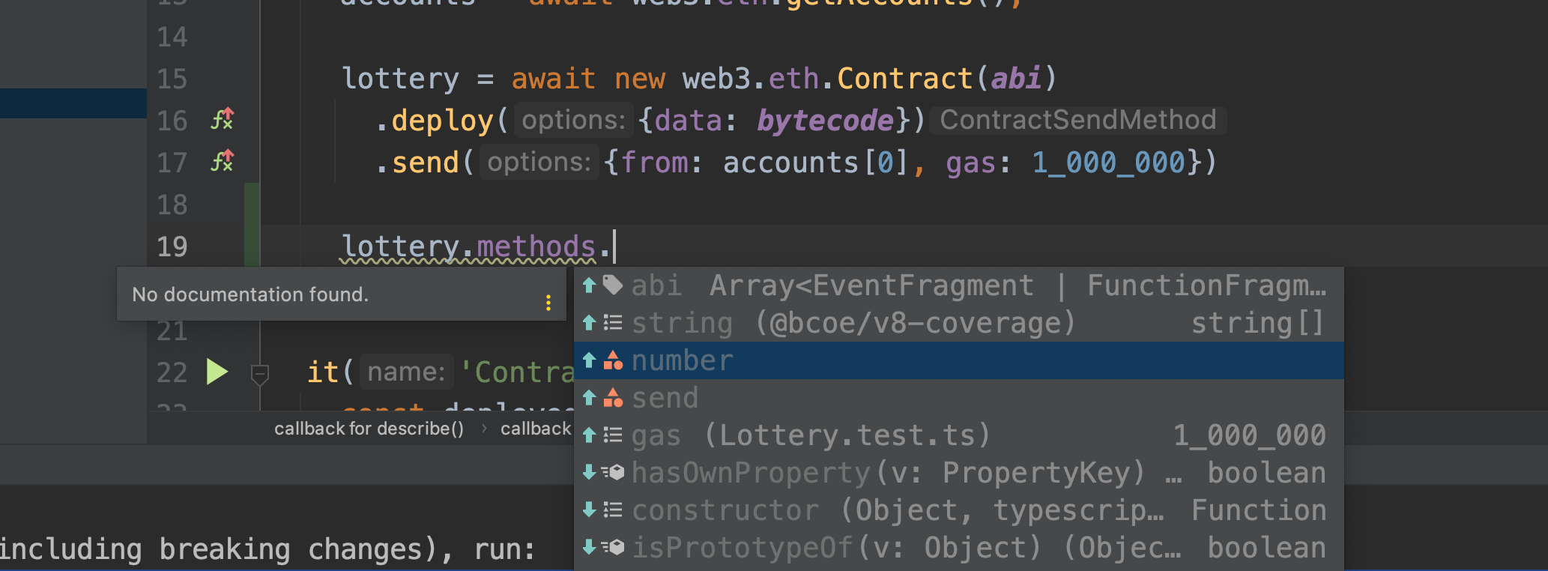
Task: Click the 'bytecode' identifier on line 16
Action: [x=825, y=121]
